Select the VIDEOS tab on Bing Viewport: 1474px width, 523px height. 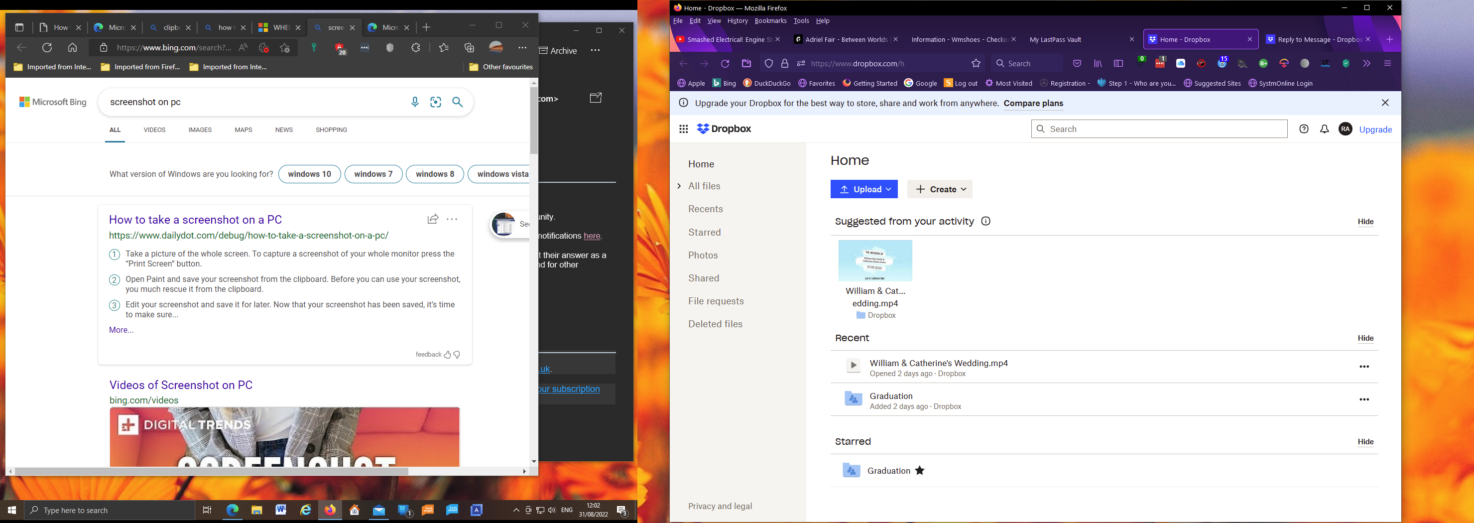[154, 131]
